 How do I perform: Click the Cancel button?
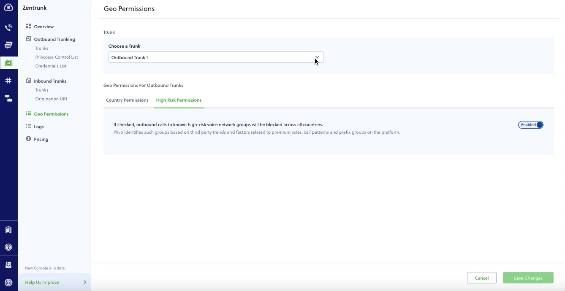point(481,278)
